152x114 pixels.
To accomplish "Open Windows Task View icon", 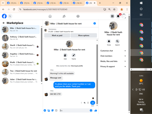I will 141,15.
